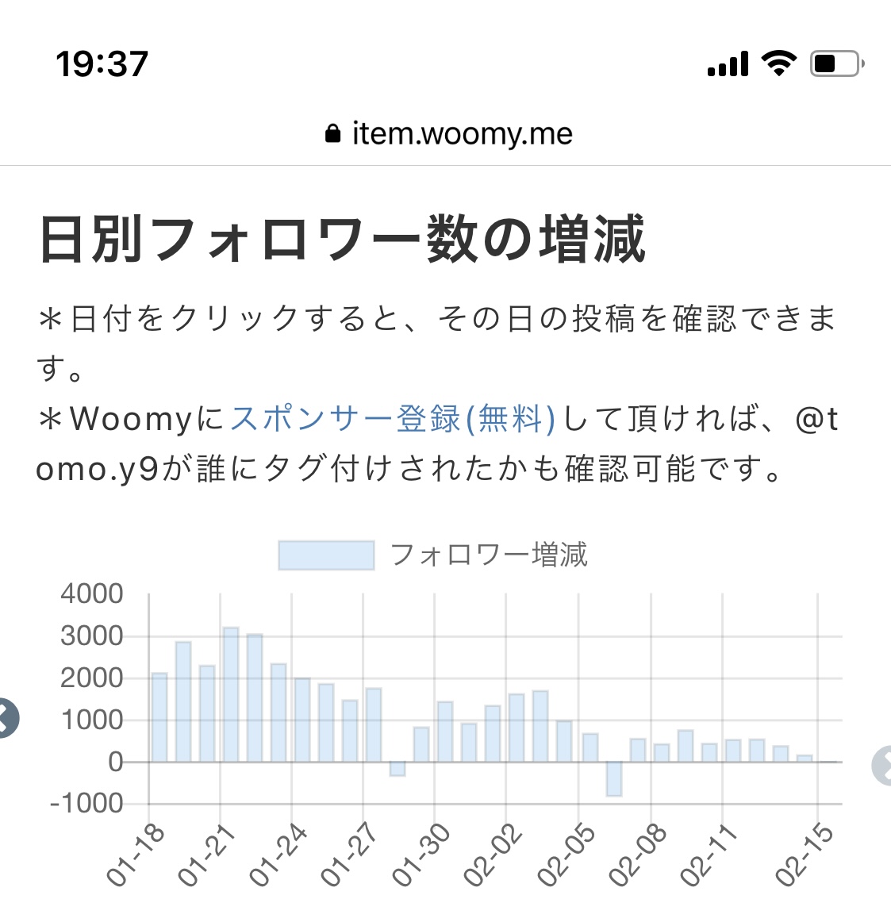
Task: Tap the cellular signal bars icon
Action: point(728,63)
